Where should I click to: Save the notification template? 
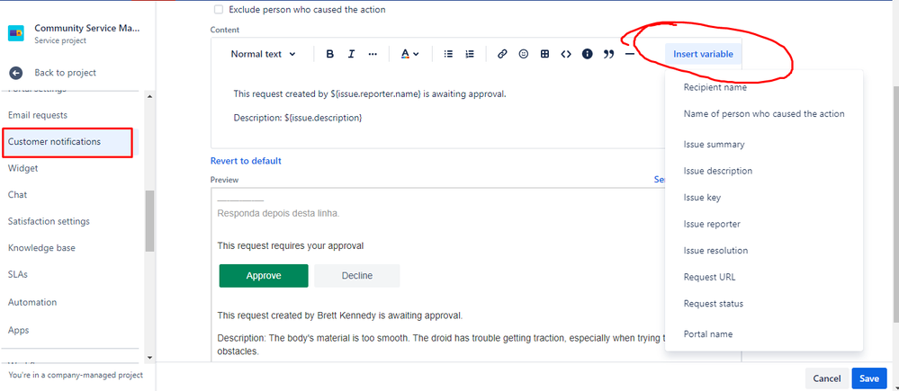tap(869, 378)
